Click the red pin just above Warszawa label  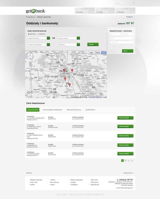[64, 71]
